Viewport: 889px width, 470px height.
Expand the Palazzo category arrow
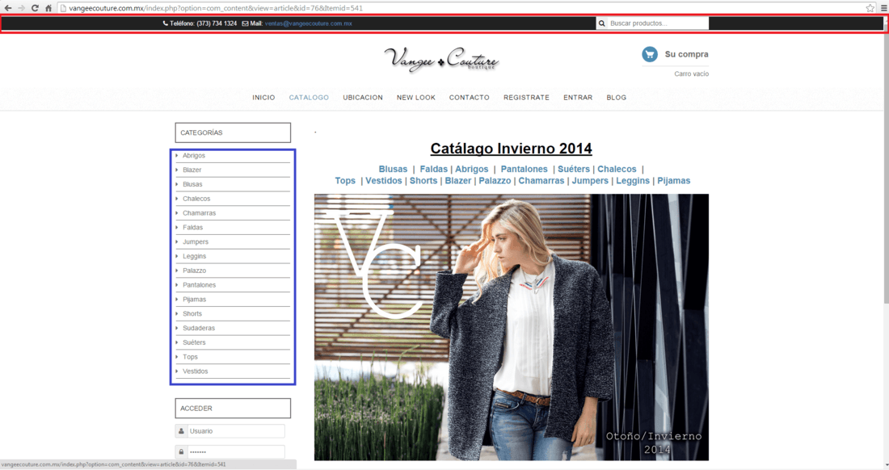click(177, 271)
